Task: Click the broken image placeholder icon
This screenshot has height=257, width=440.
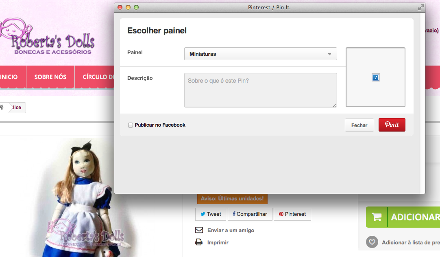Action: tap(375, 77)
